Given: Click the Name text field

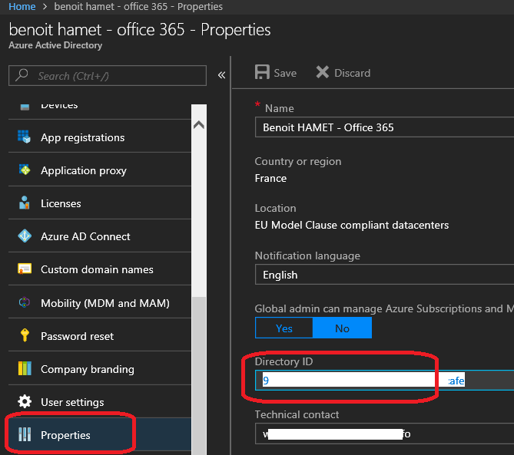Looking at the screenshot, I should click(x=384, y=127).
